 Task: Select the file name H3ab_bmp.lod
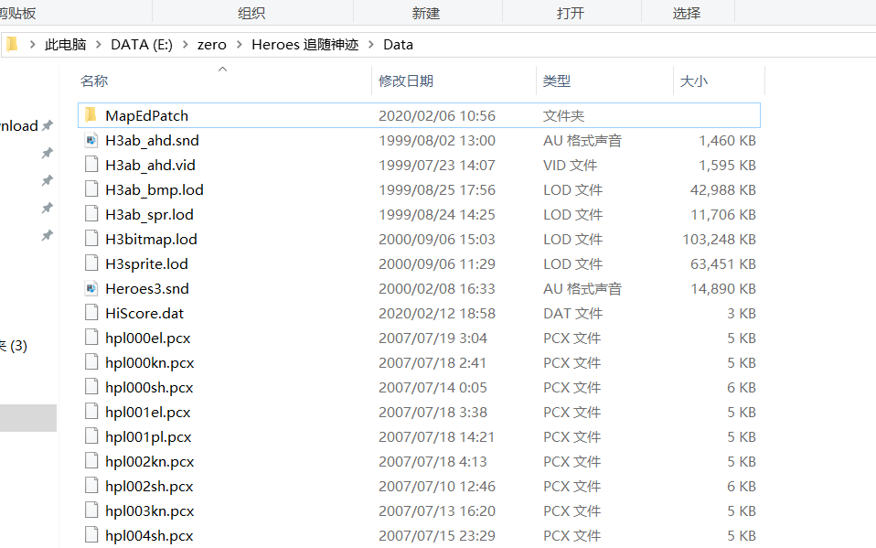[x=155, y=189]
